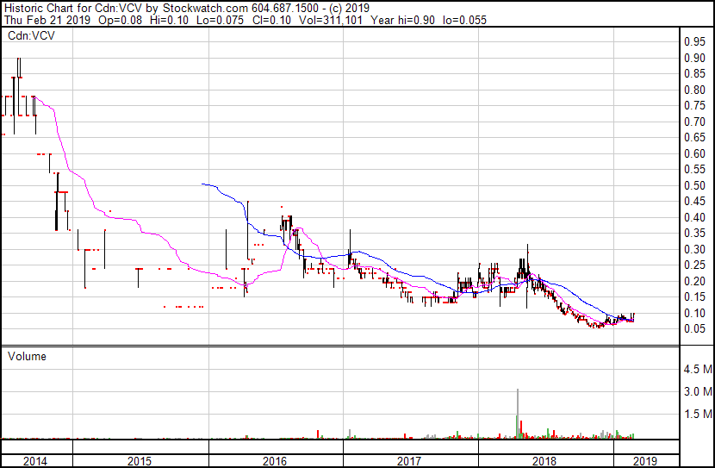
Task: Click the 0.40 price axis label
Action: pos(694,217)
